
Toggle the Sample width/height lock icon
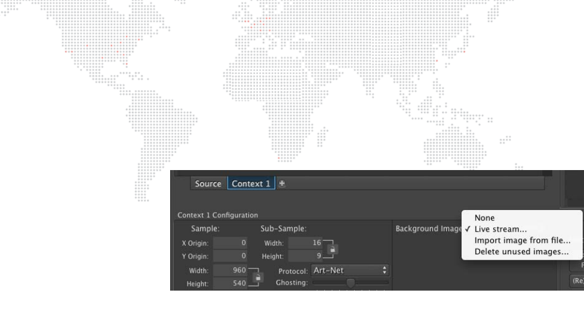click(x=258, y=277)
